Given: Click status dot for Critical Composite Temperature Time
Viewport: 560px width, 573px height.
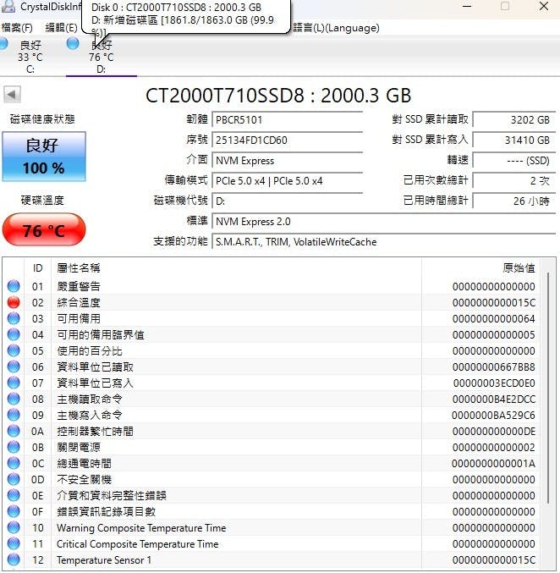Looking at the screenshot, I should 14,543.
